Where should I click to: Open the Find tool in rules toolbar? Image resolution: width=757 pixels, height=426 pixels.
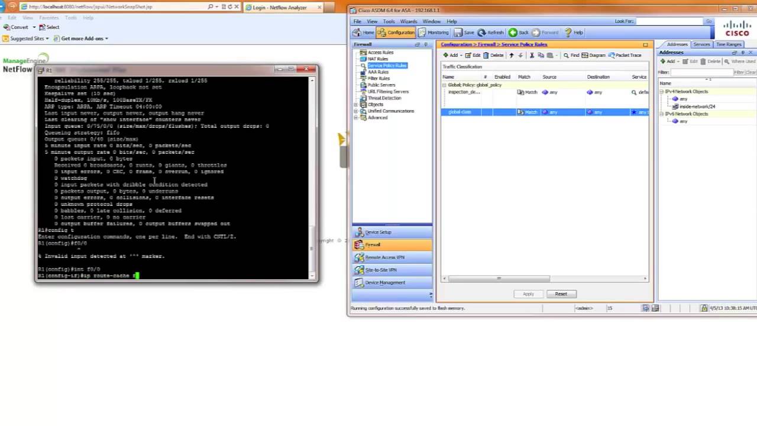(x=571, y=55)
